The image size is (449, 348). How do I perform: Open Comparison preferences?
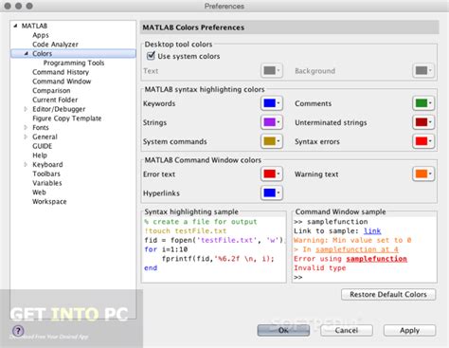point(51,90)
